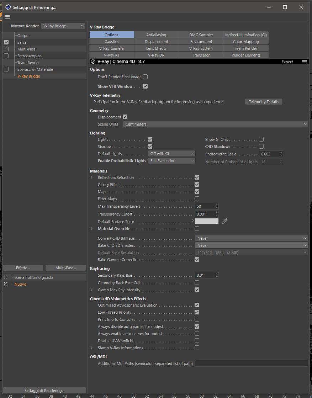This screenshot has height=398, width=312.
Task: Enable Sovrascrivi Materiale checkbox
Action: pos(6,69)
